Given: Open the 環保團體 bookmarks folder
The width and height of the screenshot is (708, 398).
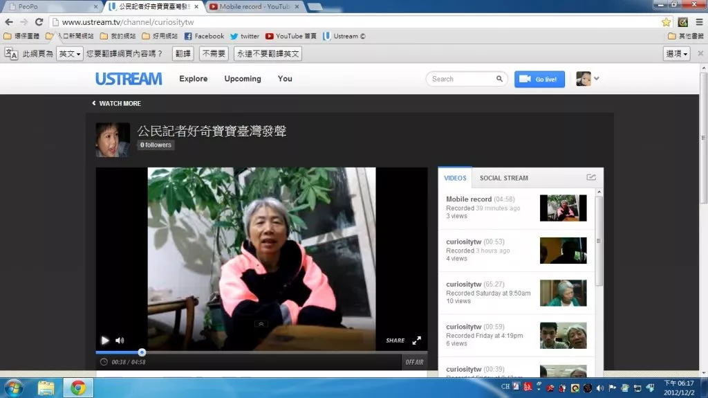Looking at the screenshot, I should click(21, 36).
